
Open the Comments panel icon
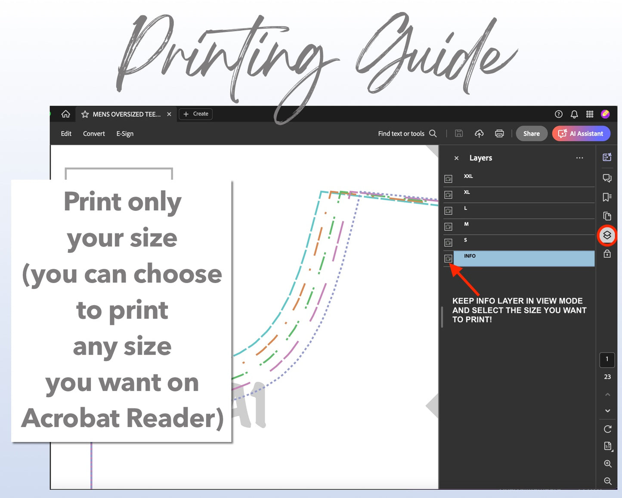click(607, 178)
